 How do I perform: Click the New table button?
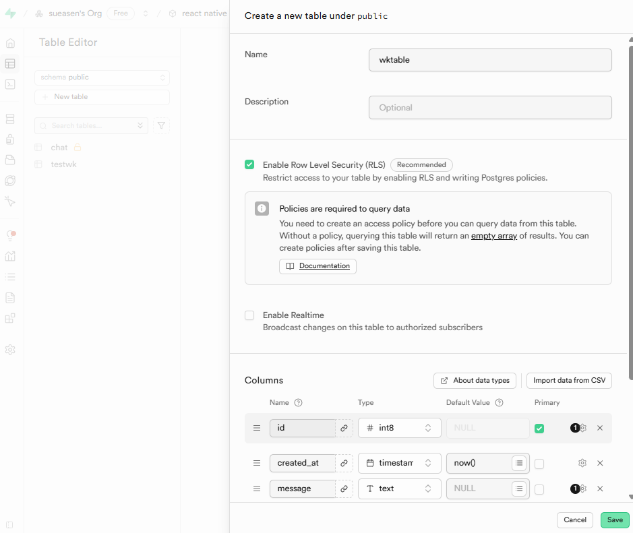coord(102,97)
